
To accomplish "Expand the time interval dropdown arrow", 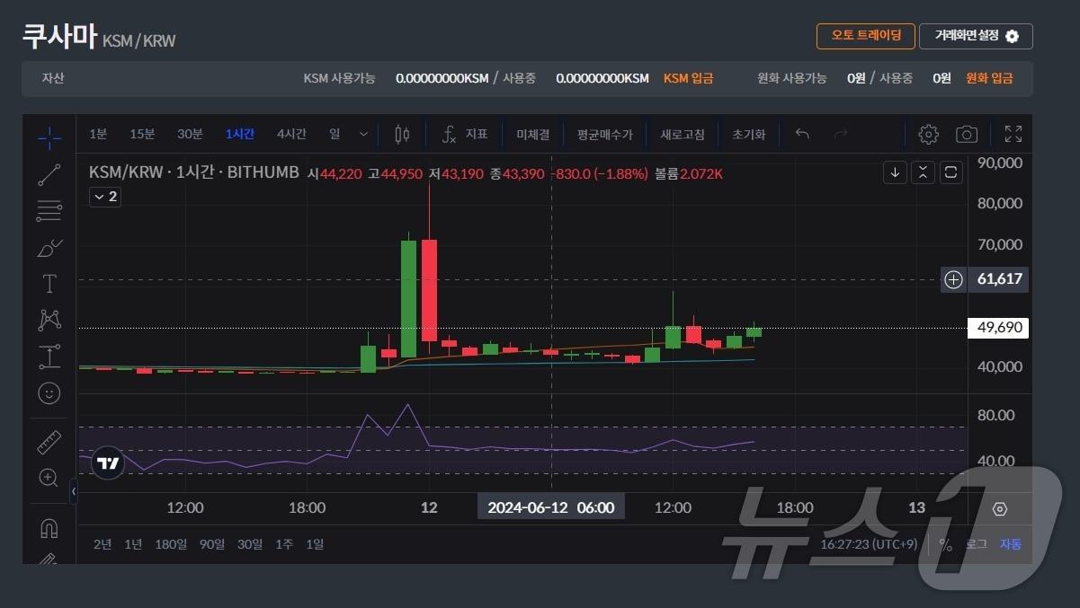I will (363, 135).
